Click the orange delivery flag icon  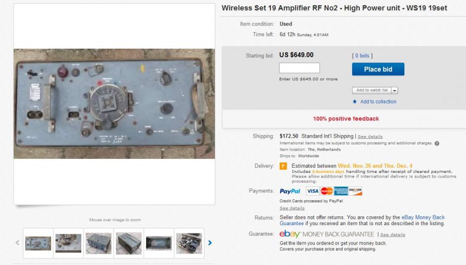(x=283, y=166)
